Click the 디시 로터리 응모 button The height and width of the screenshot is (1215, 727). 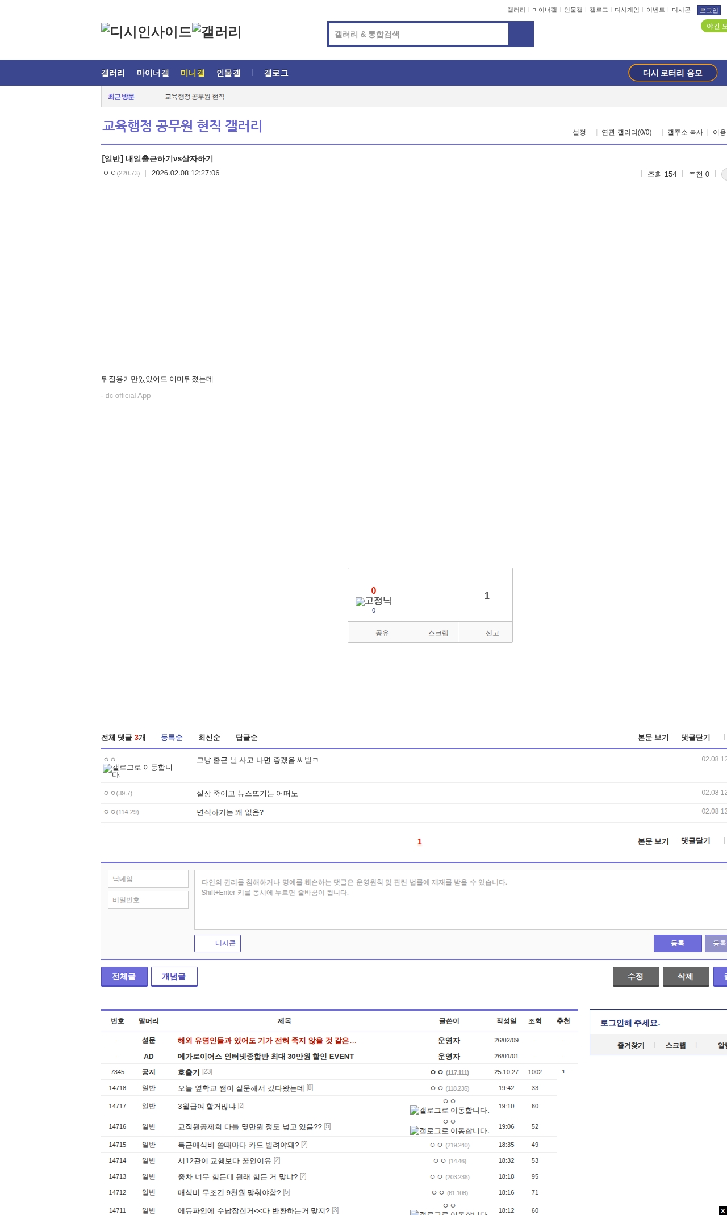pos(672,73)
